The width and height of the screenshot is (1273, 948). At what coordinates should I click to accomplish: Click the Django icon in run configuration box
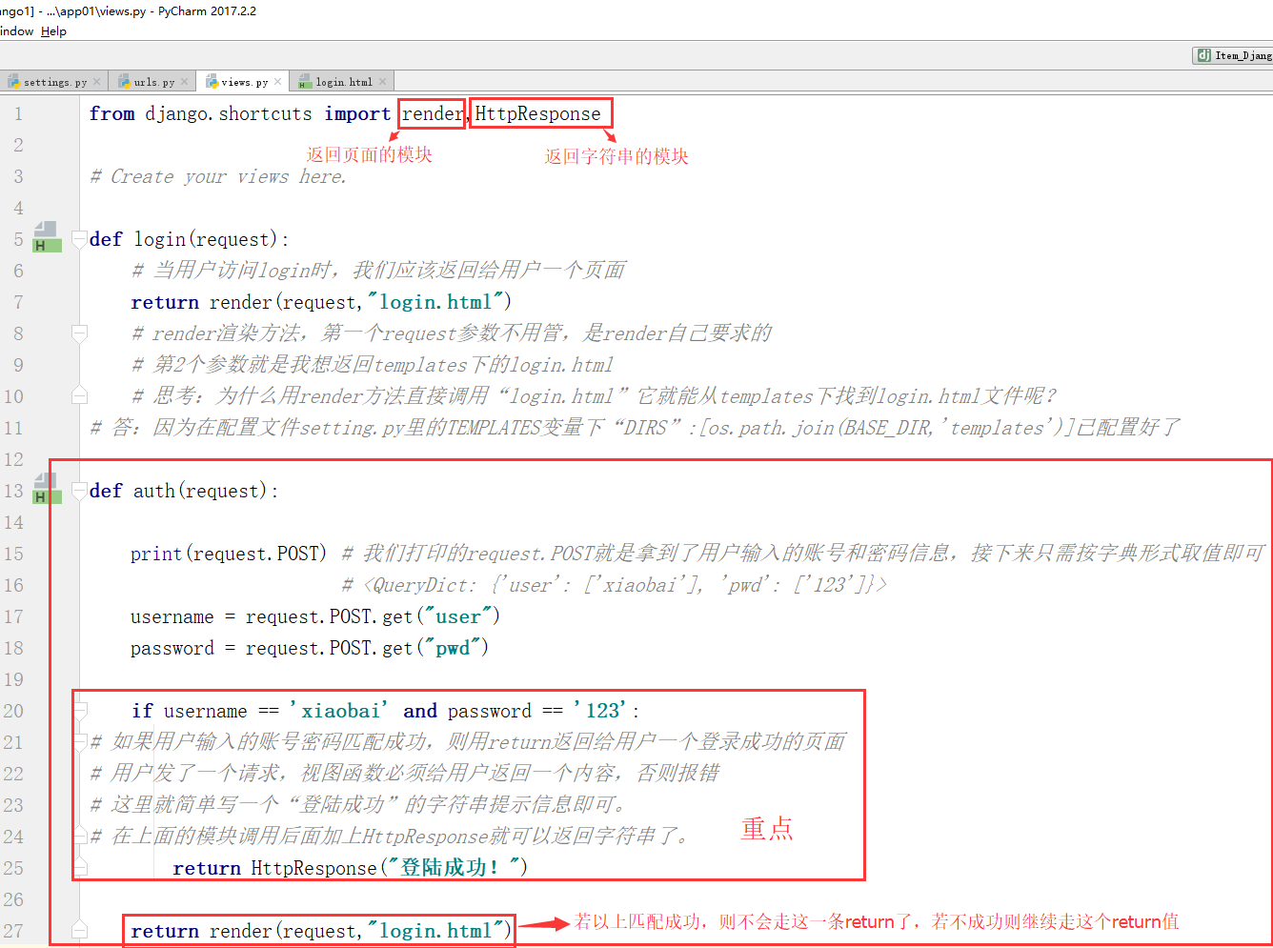(1203, 55)
